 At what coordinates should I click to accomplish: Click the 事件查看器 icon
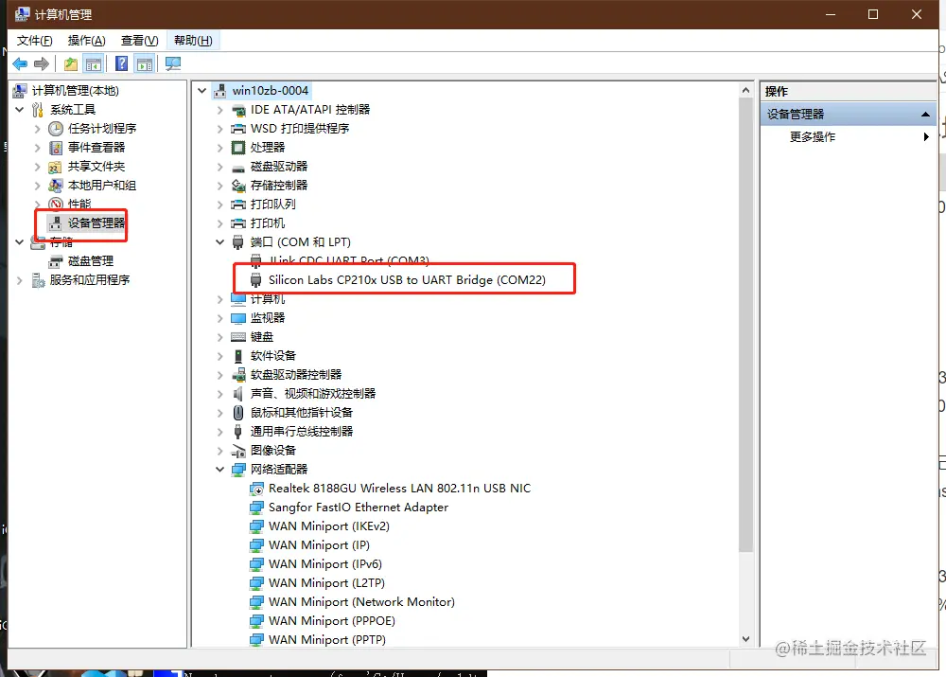(x=56, y=148)
